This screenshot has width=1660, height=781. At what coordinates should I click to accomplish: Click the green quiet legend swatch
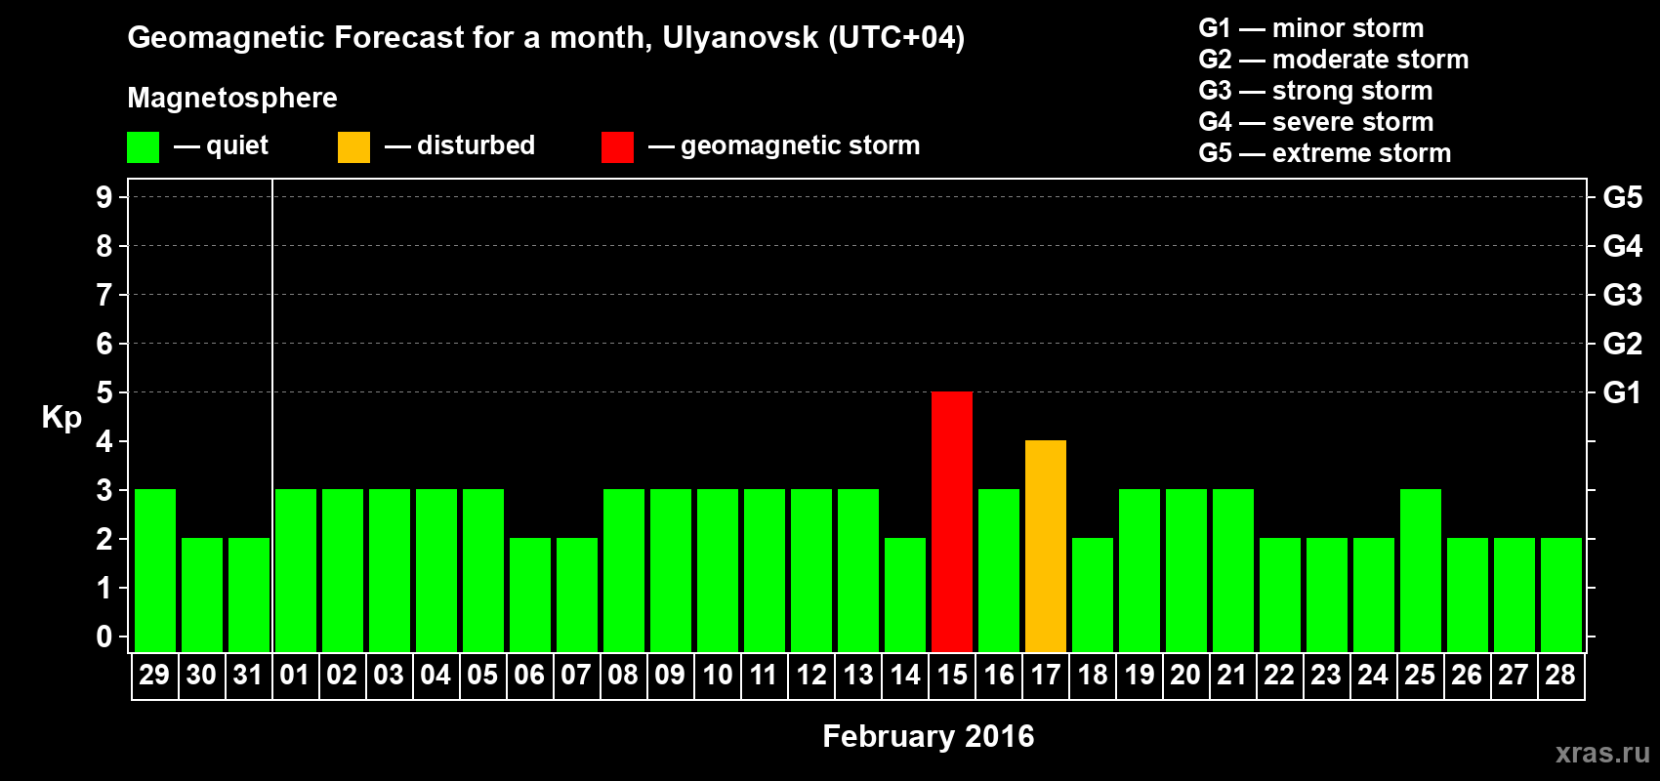[x=143, y=147]
